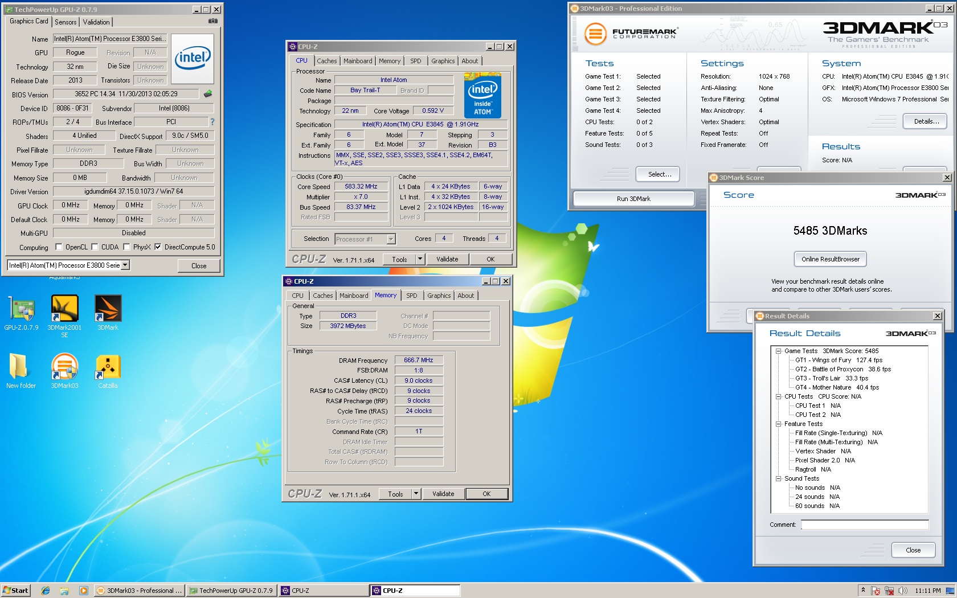Viewport: 957px width, 598px height.
Task: Open Tools dropdown arrow in upper CPU-Z
Action: [420, 259]
